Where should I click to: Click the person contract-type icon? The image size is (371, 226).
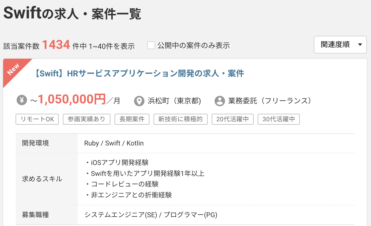pos(220,101)
